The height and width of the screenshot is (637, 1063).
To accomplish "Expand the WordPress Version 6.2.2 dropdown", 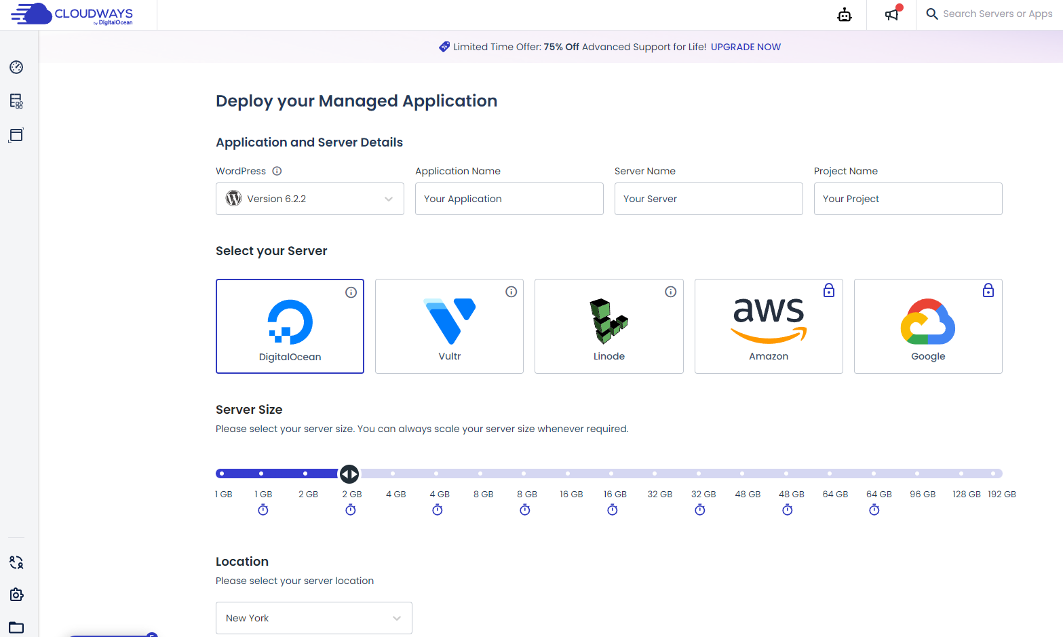I will (x=310, y=199).
